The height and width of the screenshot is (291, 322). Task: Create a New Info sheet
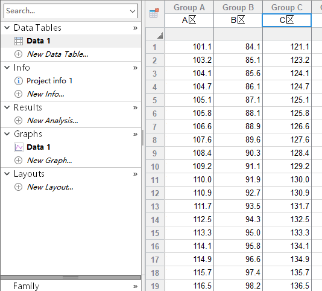[46, 94]
